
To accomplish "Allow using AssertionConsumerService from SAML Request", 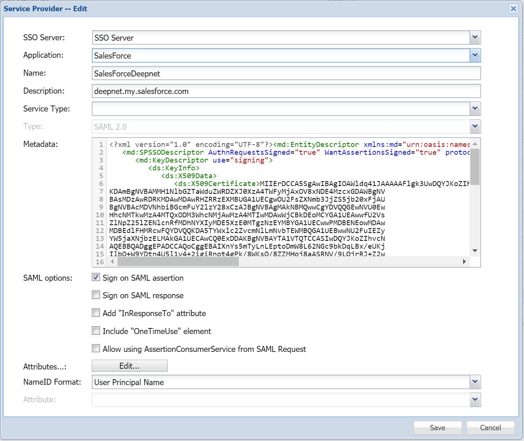I will (x=96, y=349).
